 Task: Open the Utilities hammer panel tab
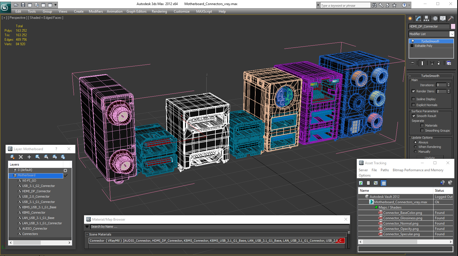tap(451, 19)
